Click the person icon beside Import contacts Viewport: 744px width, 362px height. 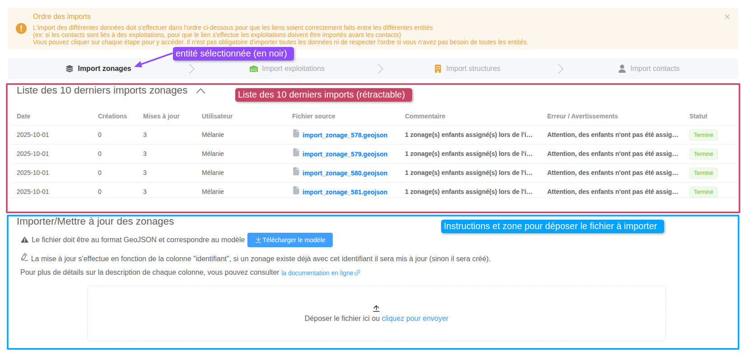[622, 69]
